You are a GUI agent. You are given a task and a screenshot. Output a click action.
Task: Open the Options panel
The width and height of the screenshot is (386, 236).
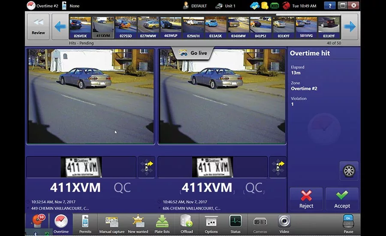(x=211, y=224)
